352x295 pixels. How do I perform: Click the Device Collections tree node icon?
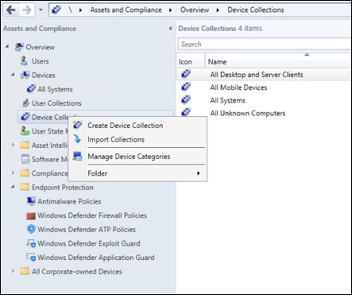coord(25,117)
